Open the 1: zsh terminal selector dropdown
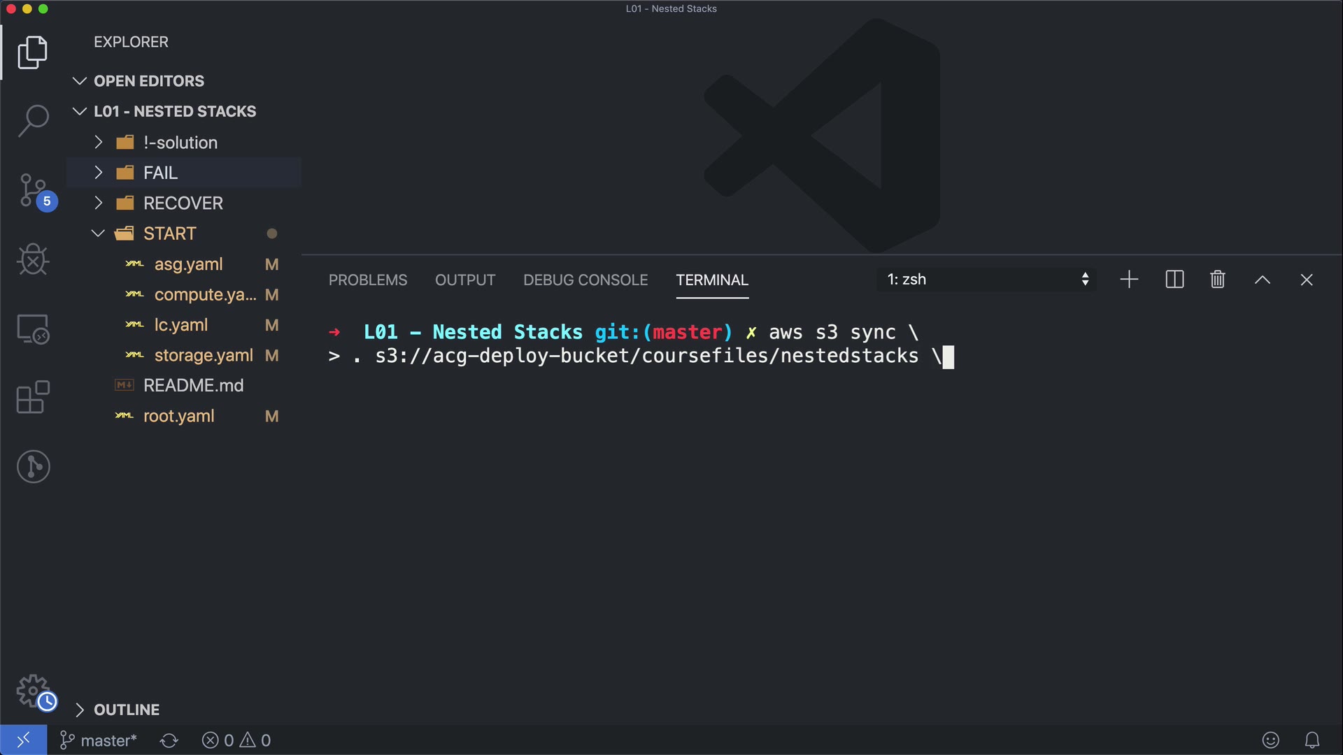Image resolution: width=1343 pixels, height=755 pixels. pos(986,280)
